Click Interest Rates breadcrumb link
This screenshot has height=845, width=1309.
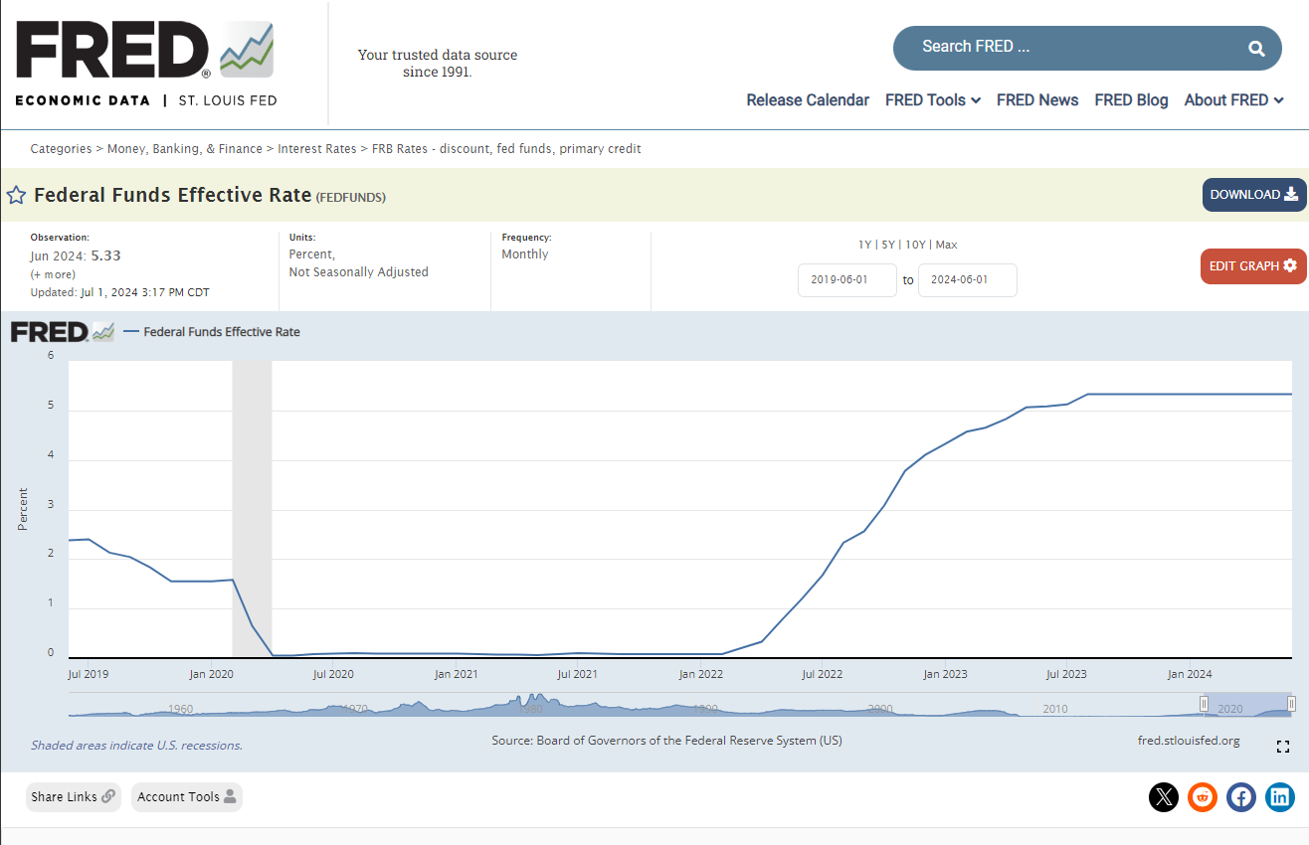(x=316, y=149)
